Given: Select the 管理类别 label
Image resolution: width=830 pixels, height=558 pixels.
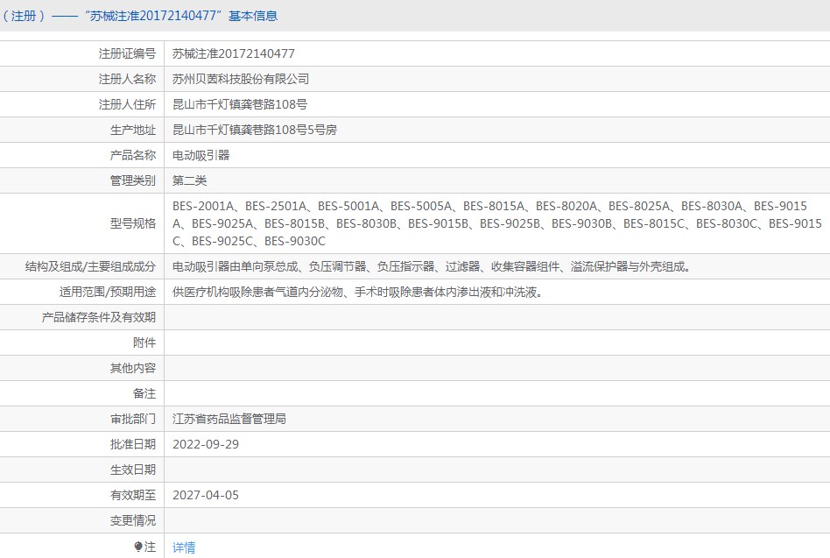Looking at the screenshot, I should (133, 180).
